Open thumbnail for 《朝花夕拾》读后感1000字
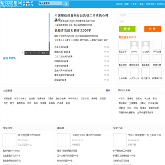The image size is (165, 165). point(64,140)
